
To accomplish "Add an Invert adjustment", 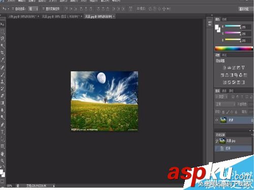I will click(225, 82).
